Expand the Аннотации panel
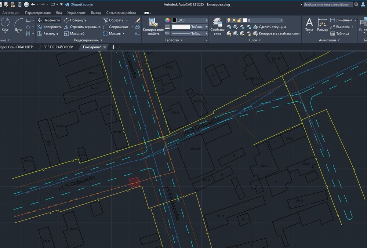367x248 pixels. (x=329, y=40)
